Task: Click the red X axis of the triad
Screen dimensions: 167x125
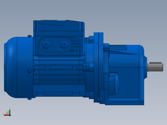Action: [x=7, y=115]
